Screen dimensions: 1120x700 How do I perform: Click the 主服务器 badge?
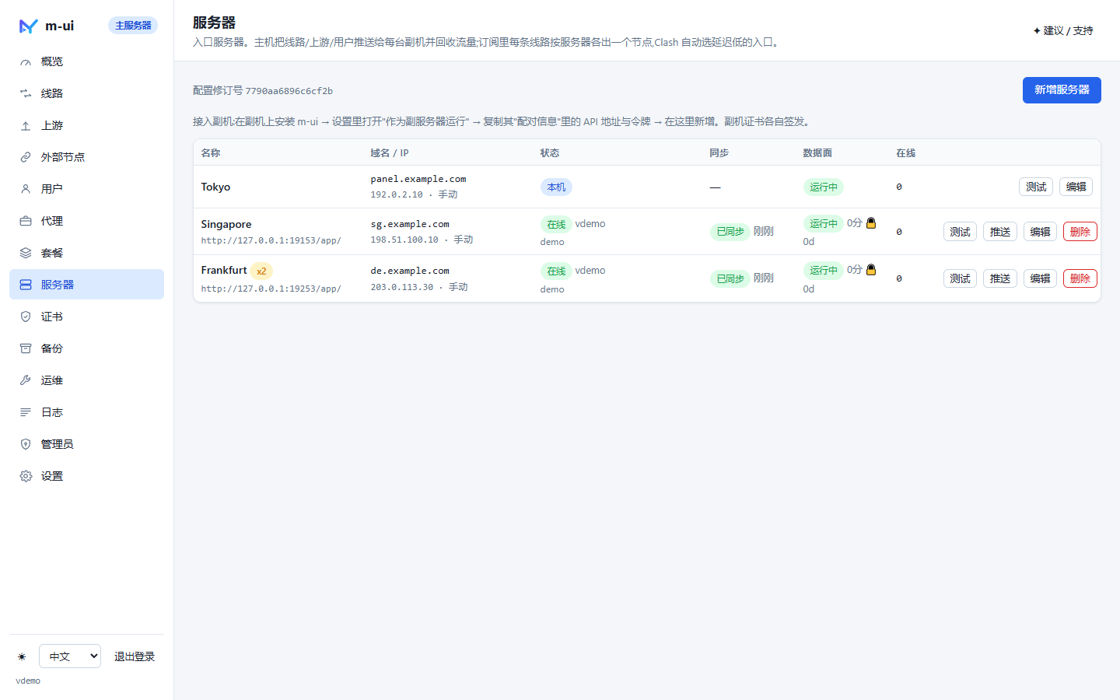[133, 26]
